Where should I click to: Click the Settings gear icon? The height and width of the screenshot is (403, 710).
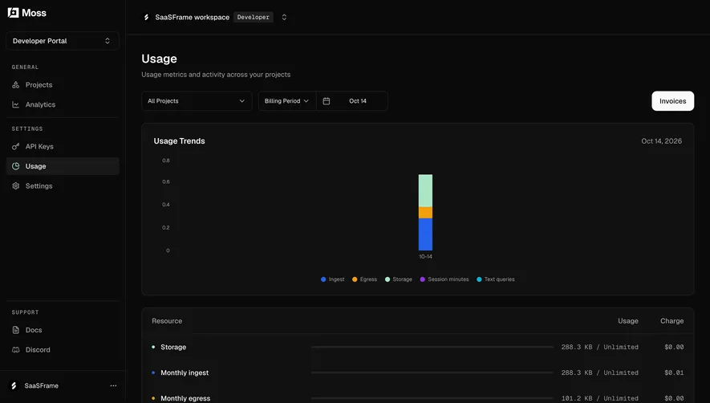[16, 186]
